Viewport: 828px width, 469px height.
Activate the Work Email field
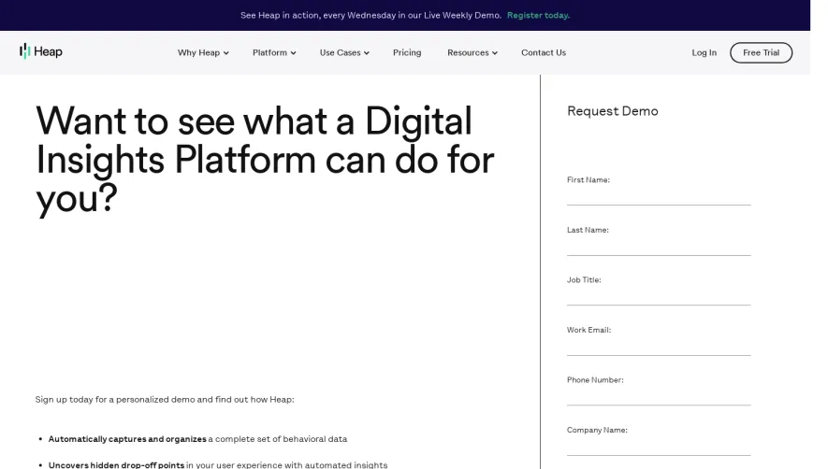click(659, 346)
